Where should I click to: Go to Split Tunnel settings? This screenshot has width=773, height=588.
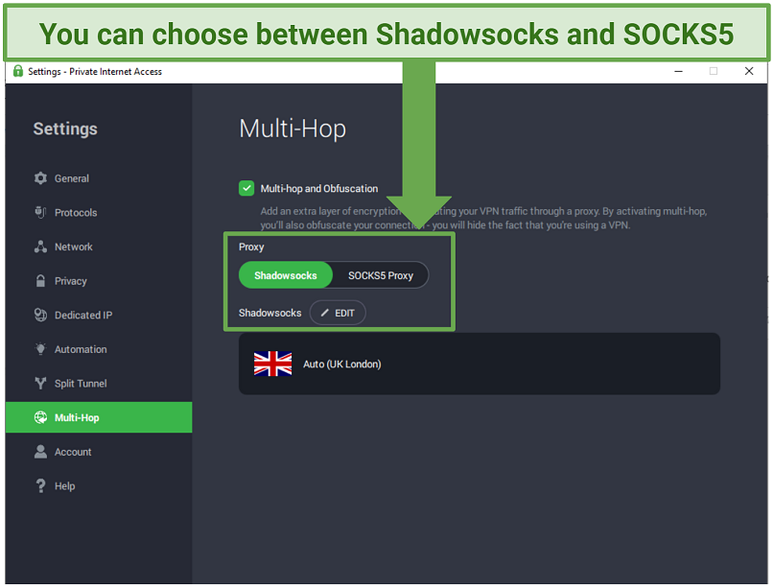(x=99, y=384)
